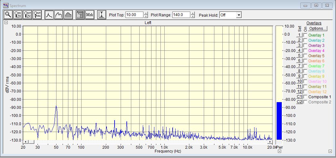Decrease Plot Top with down arrow

146,16
